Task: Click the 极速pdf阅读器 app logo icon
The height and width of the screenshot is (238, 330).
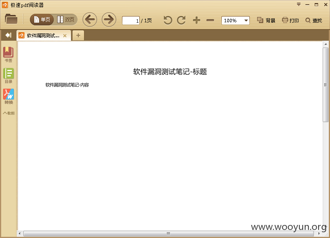Action: point(5,5)
